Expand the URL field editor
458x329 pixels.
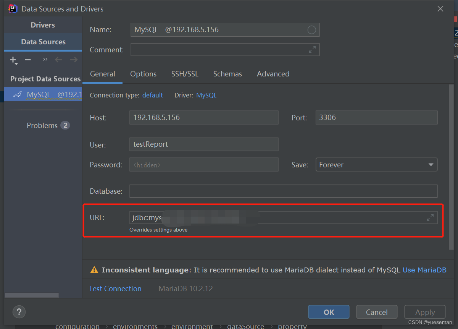pyautogui.click(x=430, y=217)
